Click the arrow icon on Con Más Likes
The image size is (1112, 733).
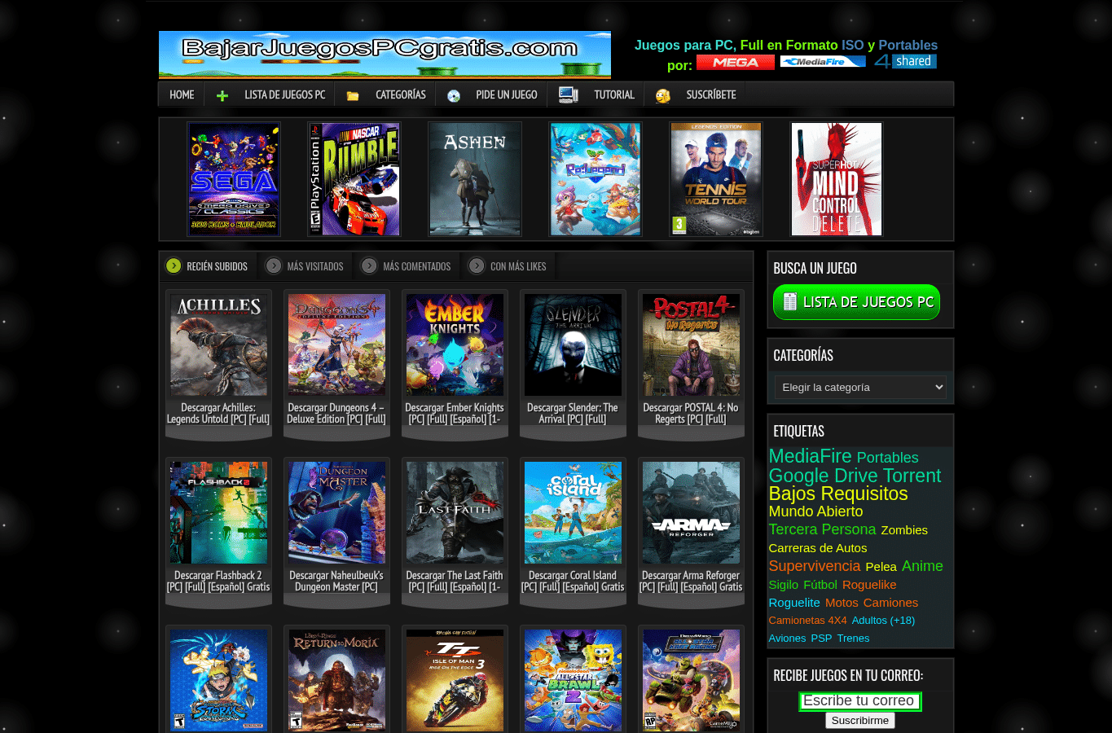point(477,266)
